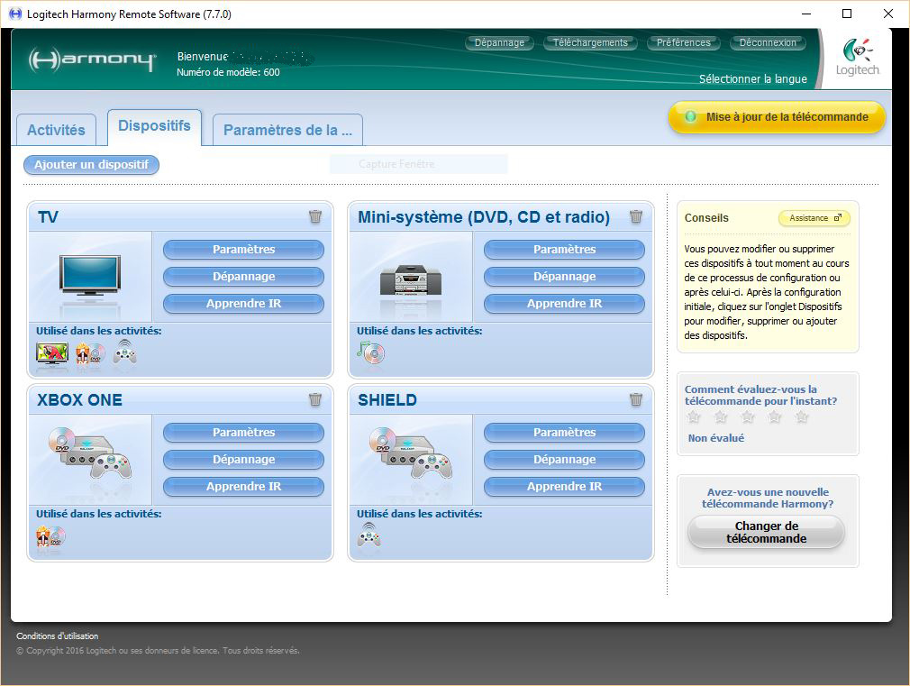Open Conditions d'utilisation link
Viewport: 910px width, 686px height.
point(58,636)
